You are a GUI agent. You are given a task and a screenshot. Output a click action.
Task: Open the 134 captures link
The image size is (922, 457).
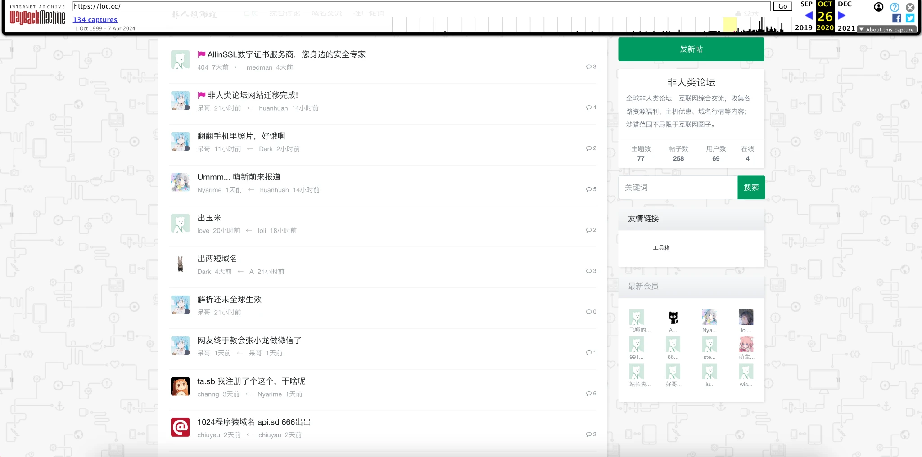[95, 20]
